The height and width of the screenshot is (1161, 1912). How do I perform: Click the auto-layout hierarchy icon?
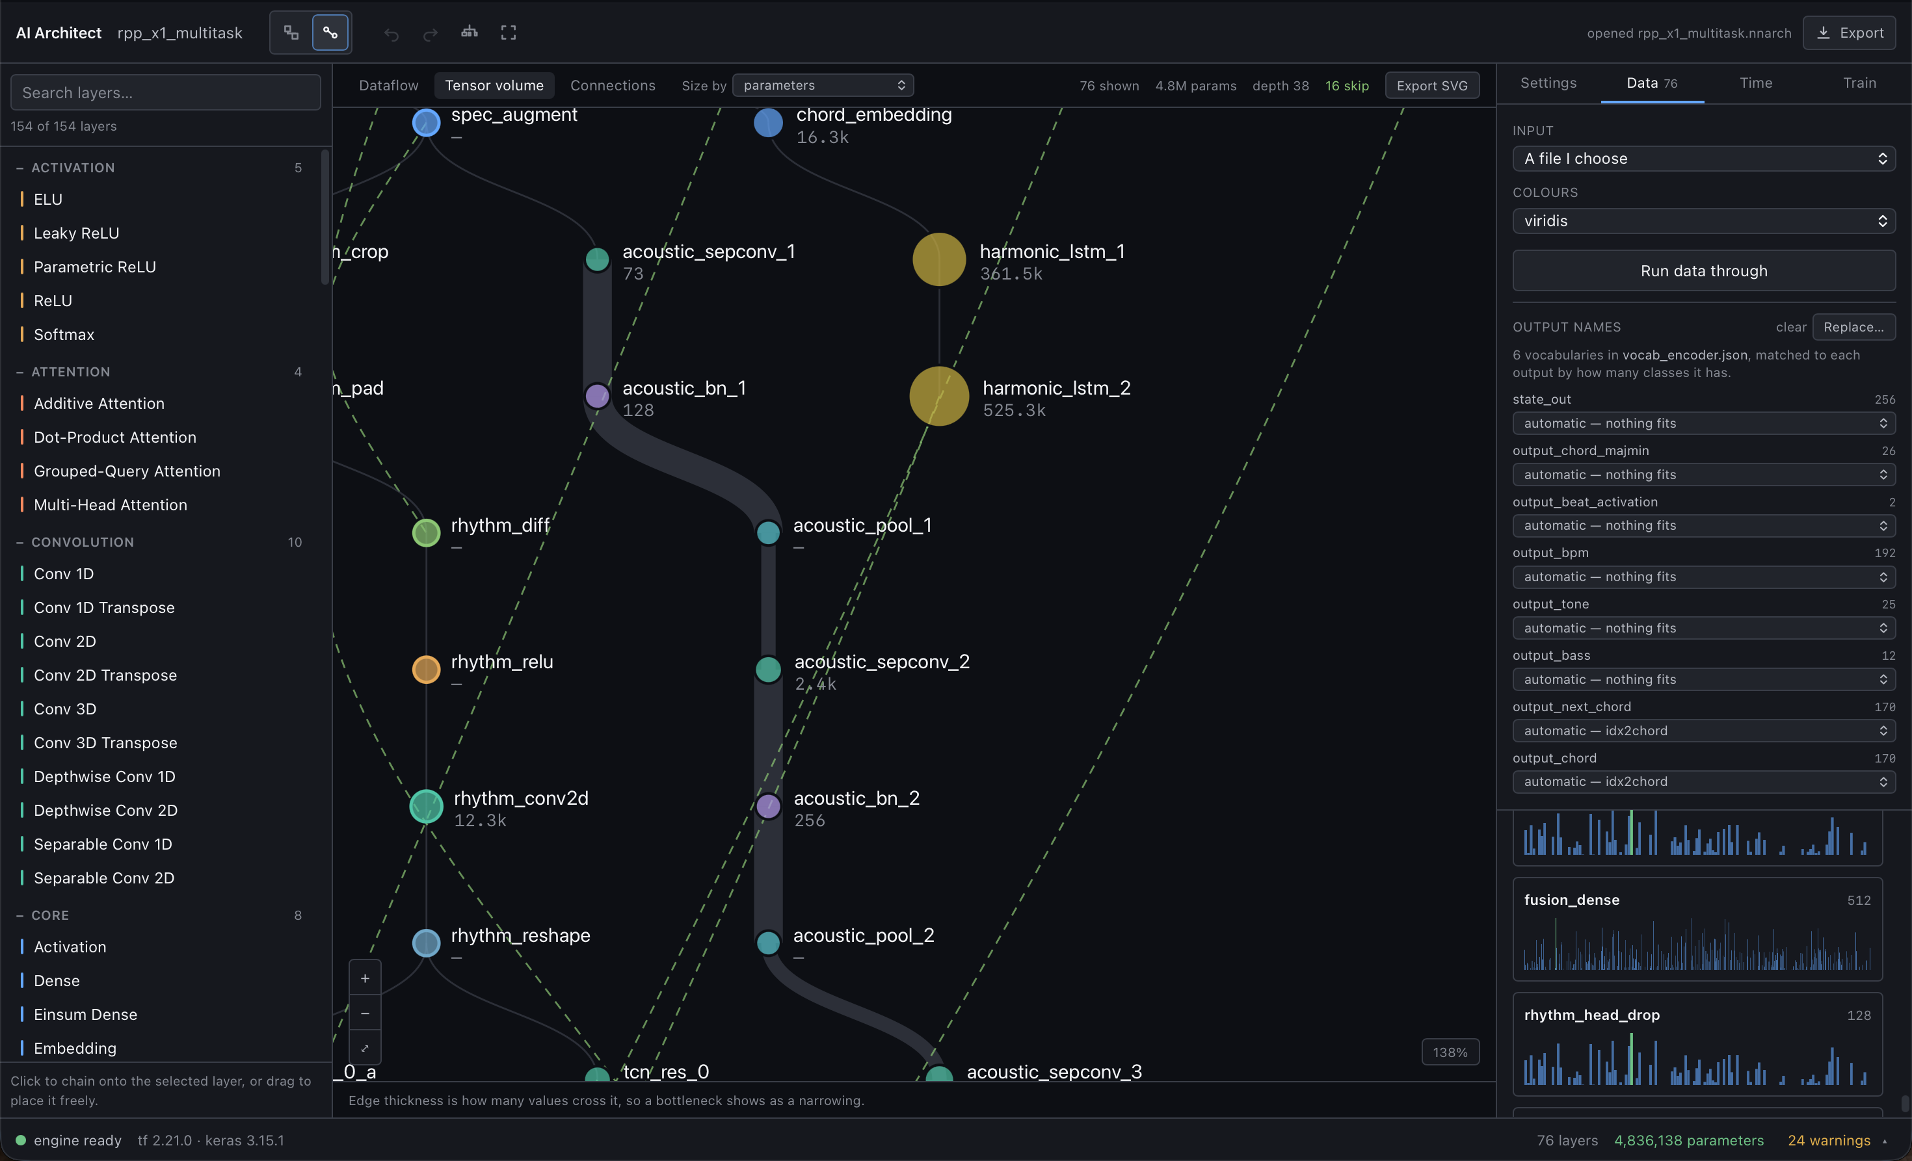pyautogui.click(x=470, y=33)
